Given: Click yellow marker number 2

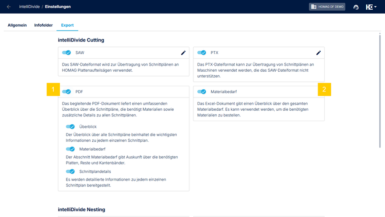Looking at the screenshot, I should [x=324, y=90].
